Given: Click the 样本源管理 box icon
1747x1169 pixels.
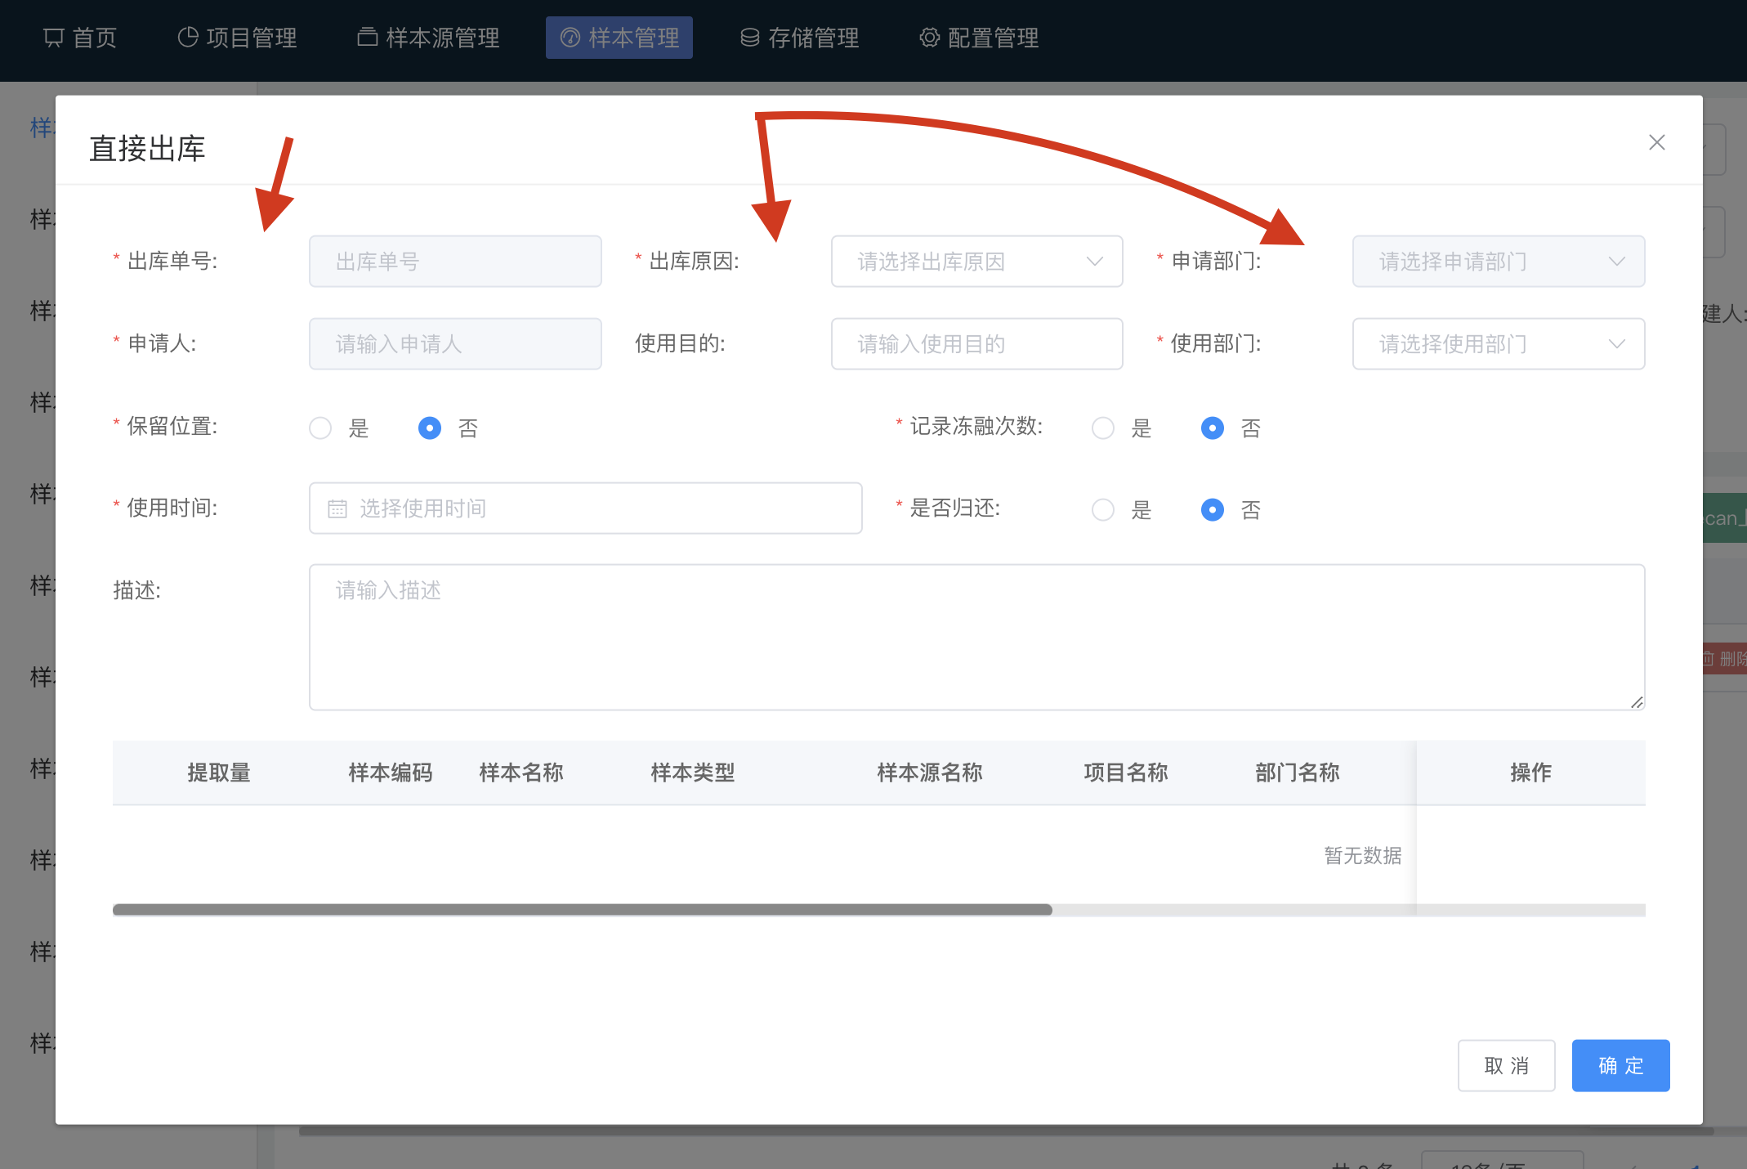Looking at the screenshot, I should pyautogui.click(x=367, y=38).
